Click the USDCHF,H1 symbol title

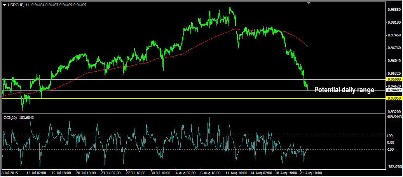click(18, 5)
